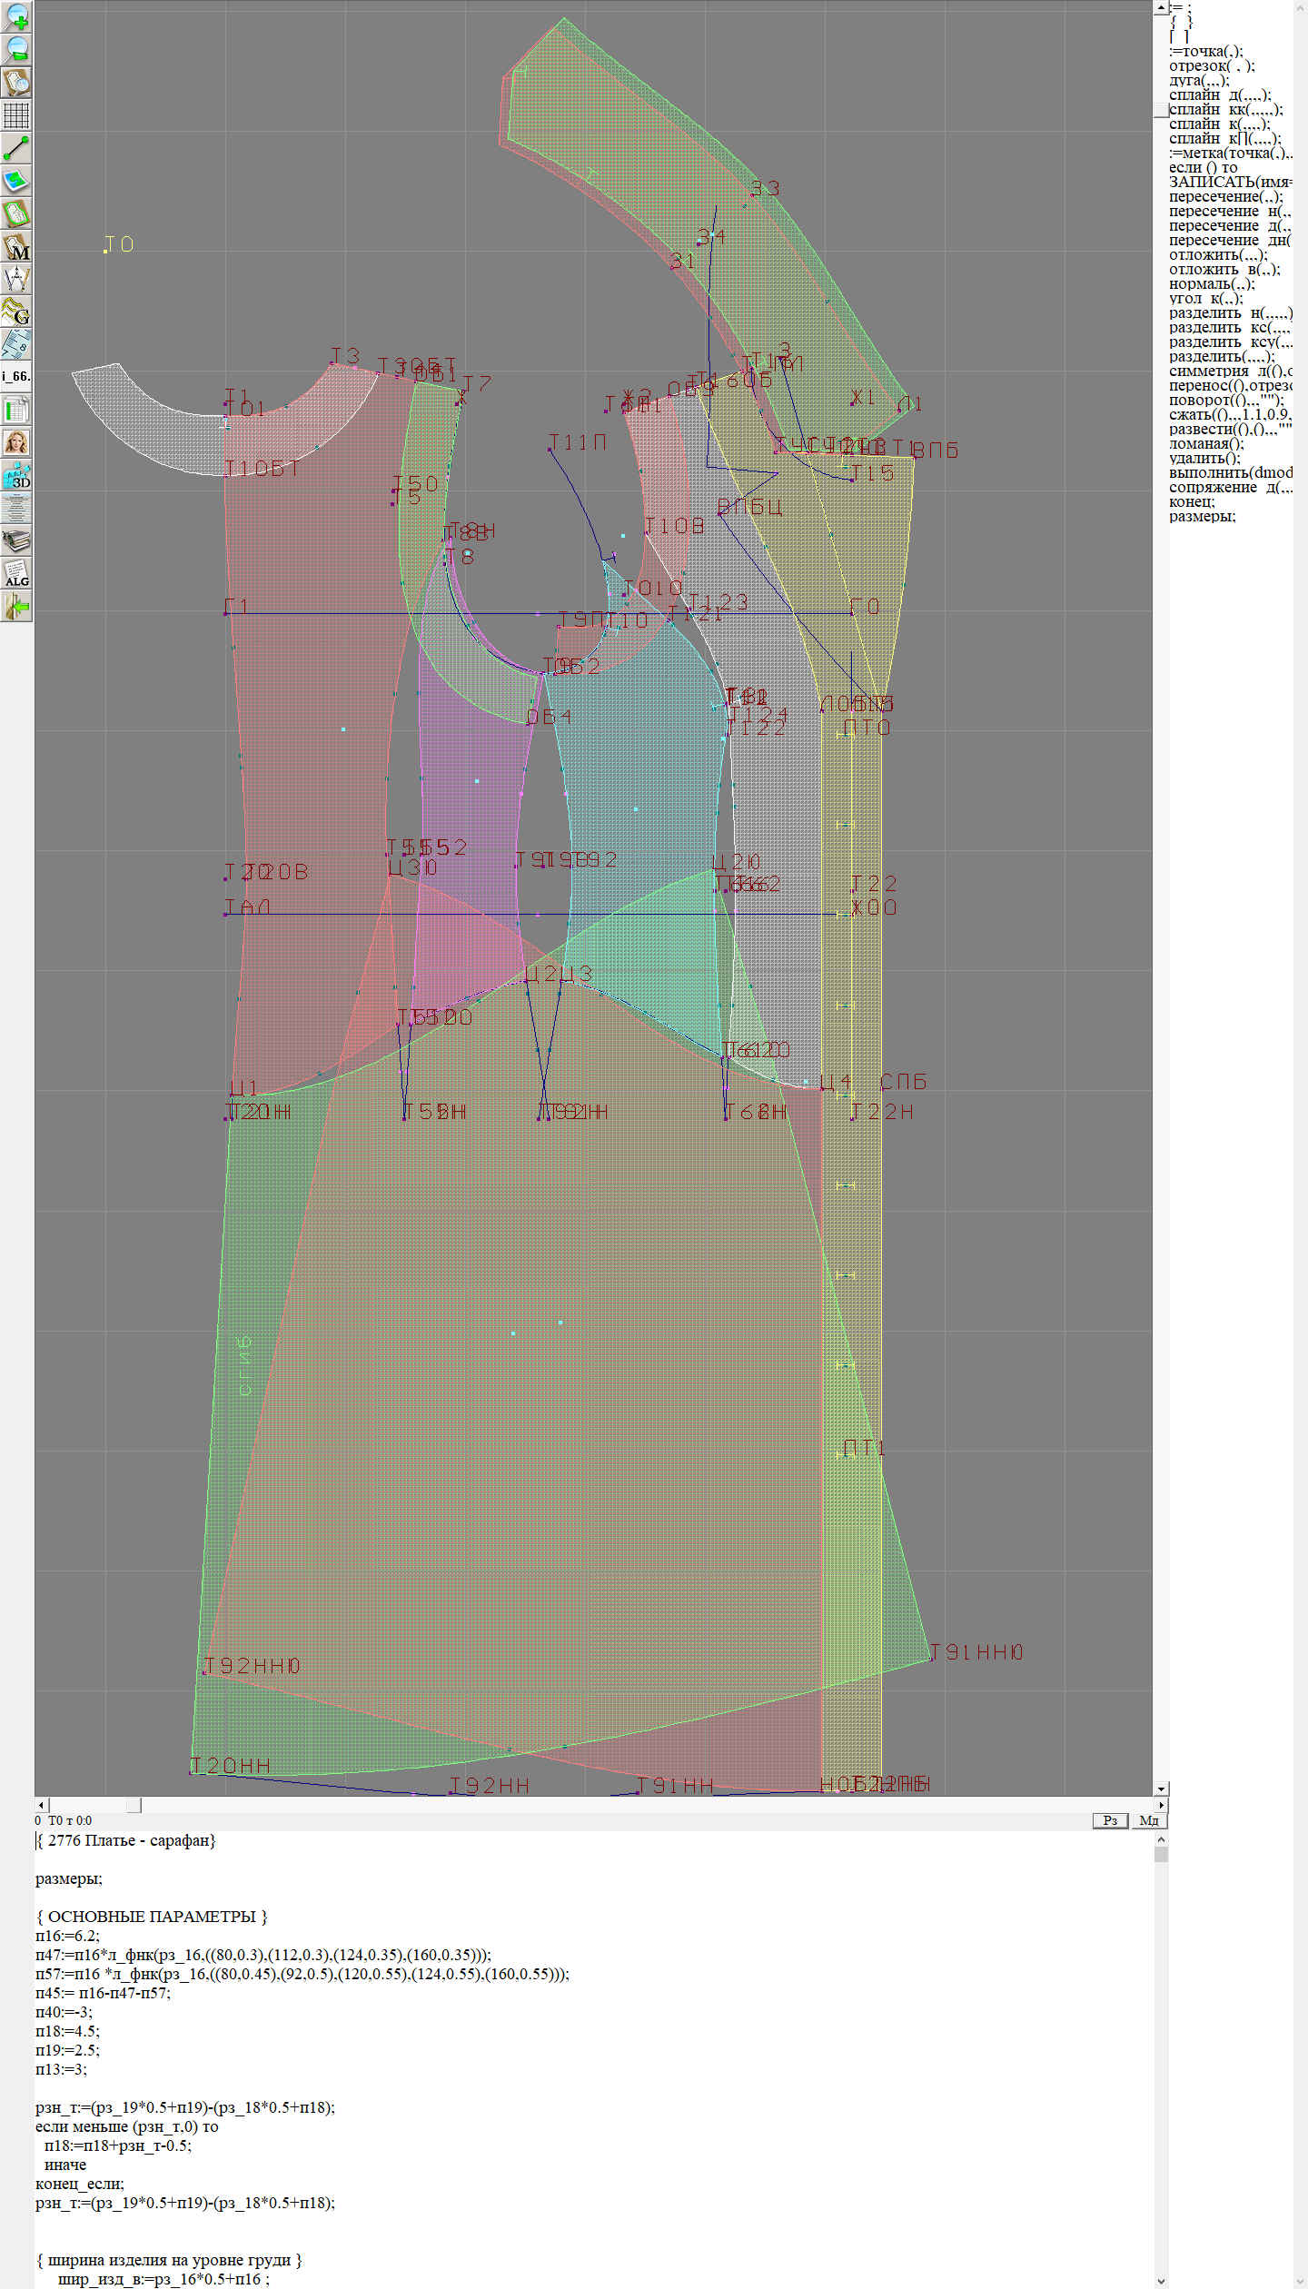The image size is (1308, 2289).
Task: Click down arrow of canvas vertical scrollbar
Action: pyautogui.click(x=1161, y=1789)
